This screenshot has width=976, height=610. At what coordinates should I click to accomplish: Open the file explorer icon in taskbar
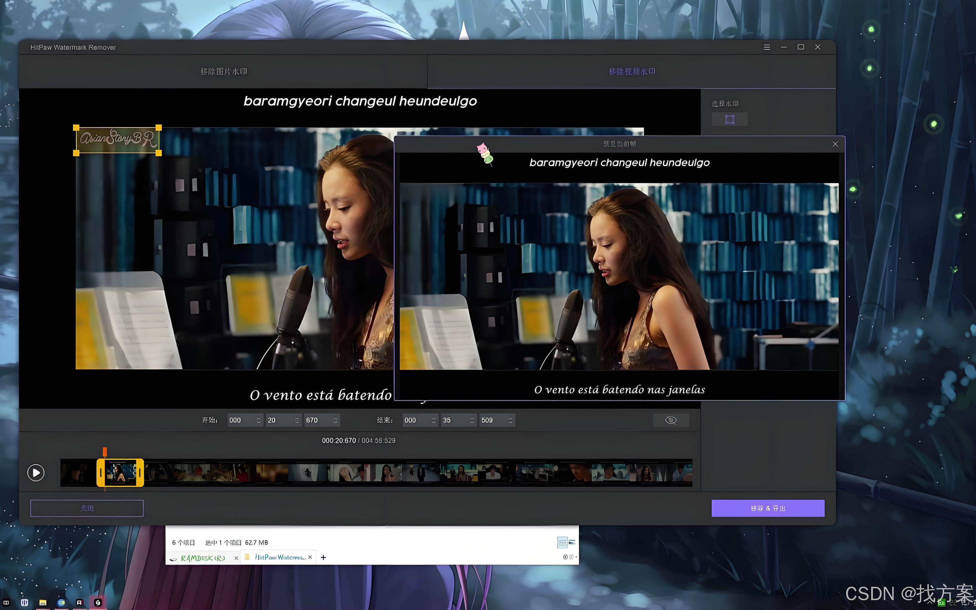pos(43,602)
